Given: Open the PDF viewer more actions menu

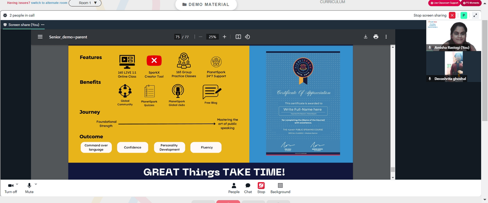Looking at the screenshot, I should 386,37.
